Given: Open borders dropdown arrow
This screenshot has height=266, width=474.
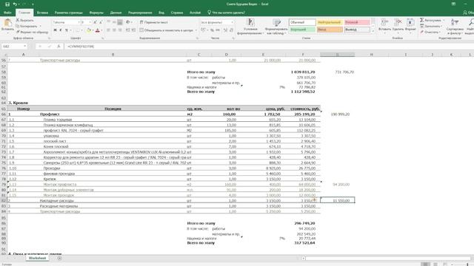Looking at the screenshot, I should [81, 30].
